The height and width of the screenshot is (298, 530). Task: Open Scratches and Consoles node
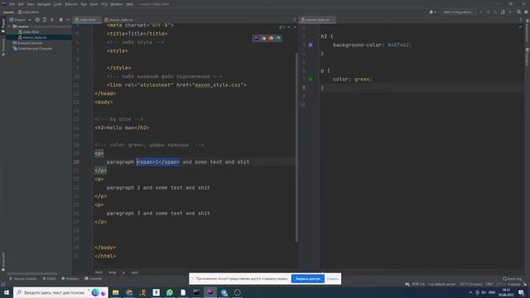tap(32, 48)
